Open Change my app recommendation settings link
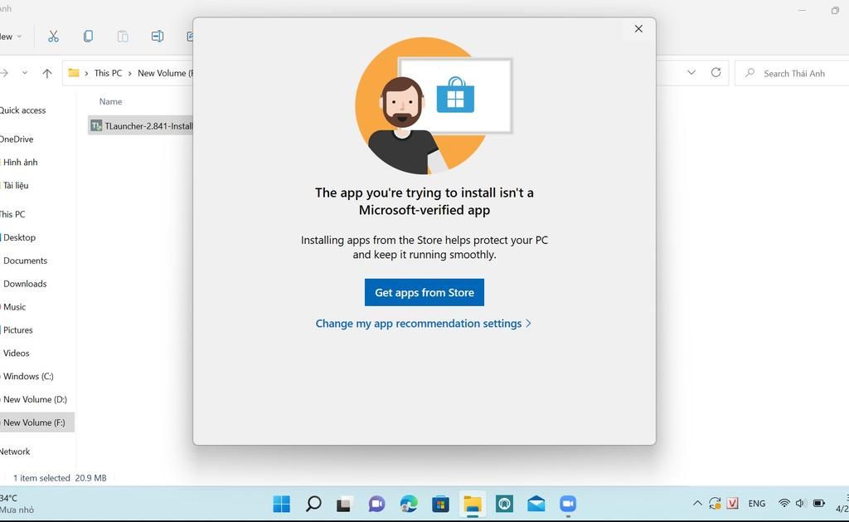 tap(424, 324)
